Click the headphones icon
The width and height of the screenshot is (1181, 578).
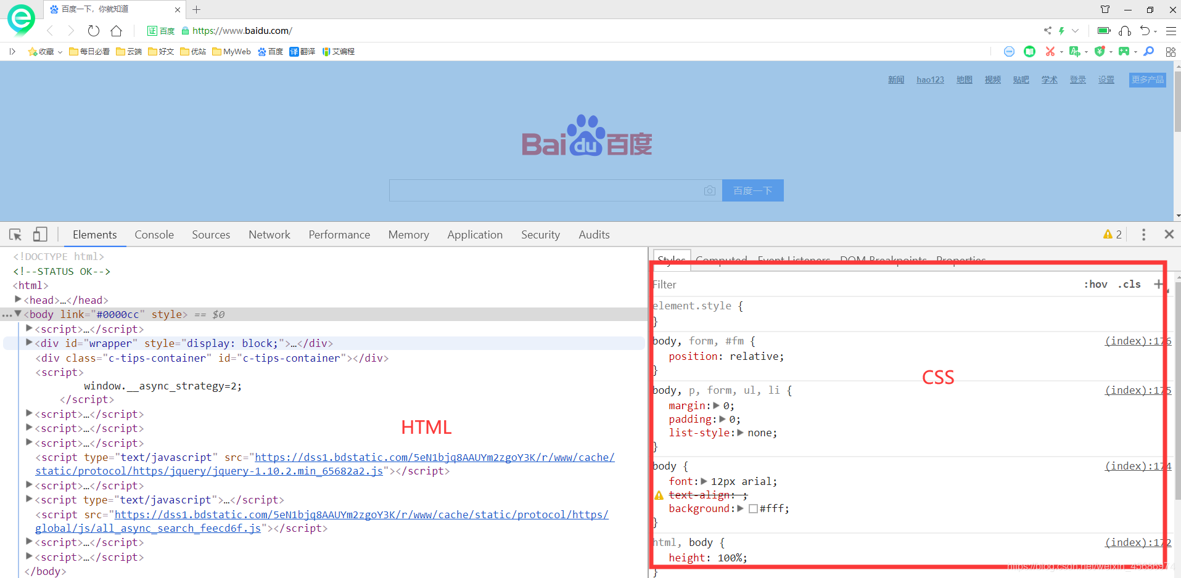[x=1125, y=31]
